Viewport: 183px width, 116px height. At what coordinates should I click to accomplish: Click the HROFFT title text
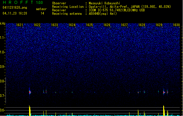(x=18, y=2)
